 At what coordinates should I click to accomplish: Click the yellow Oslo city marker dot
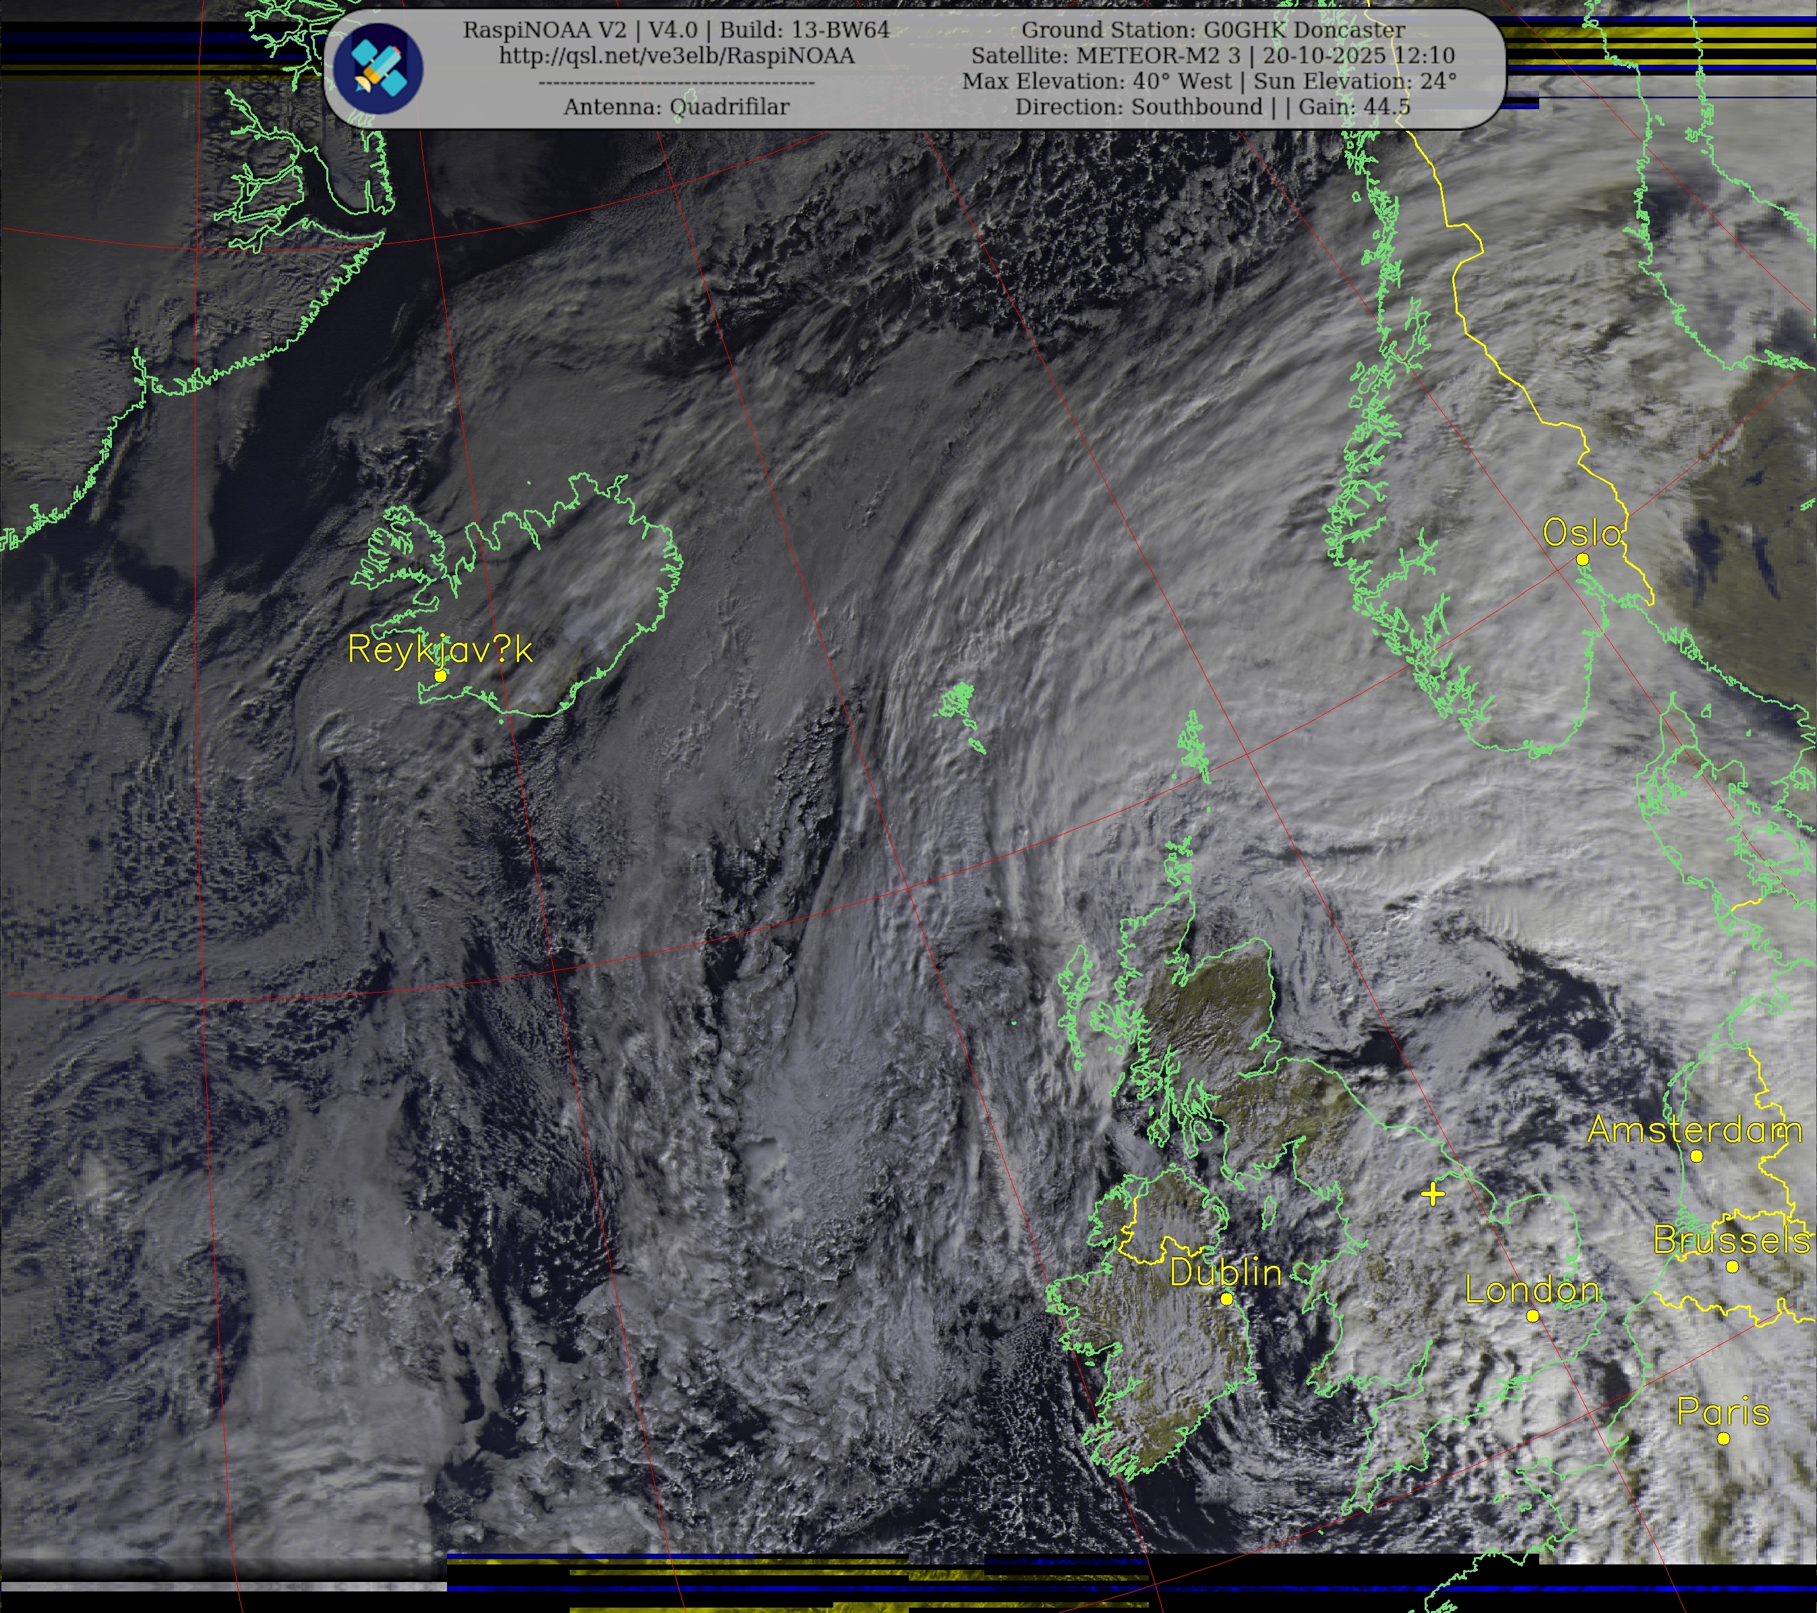[1582, 559]
